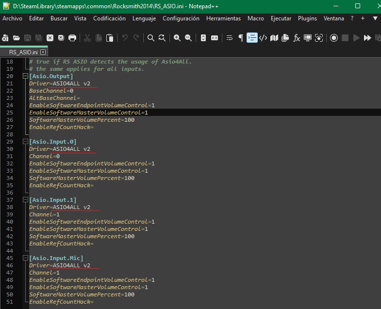The height and width of the screenshot is (309, 381).
Task: Toggle Show All Characters pilcrow icon
Action: (241, 38)
